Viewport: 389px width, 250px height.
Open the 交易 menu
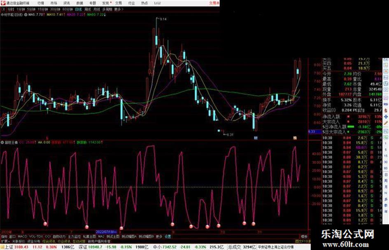click(119, 3)
